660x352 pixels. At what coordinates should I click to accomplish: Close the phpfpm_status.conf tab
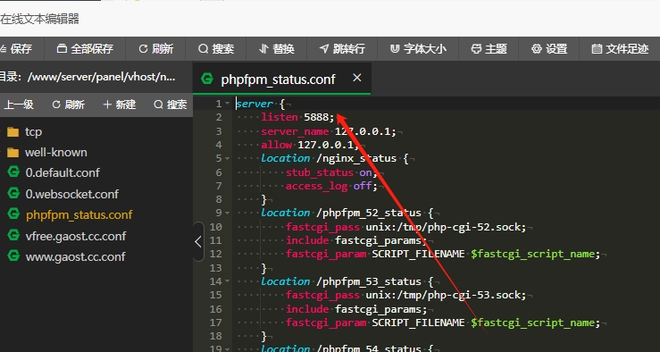[x=357, y=78]
